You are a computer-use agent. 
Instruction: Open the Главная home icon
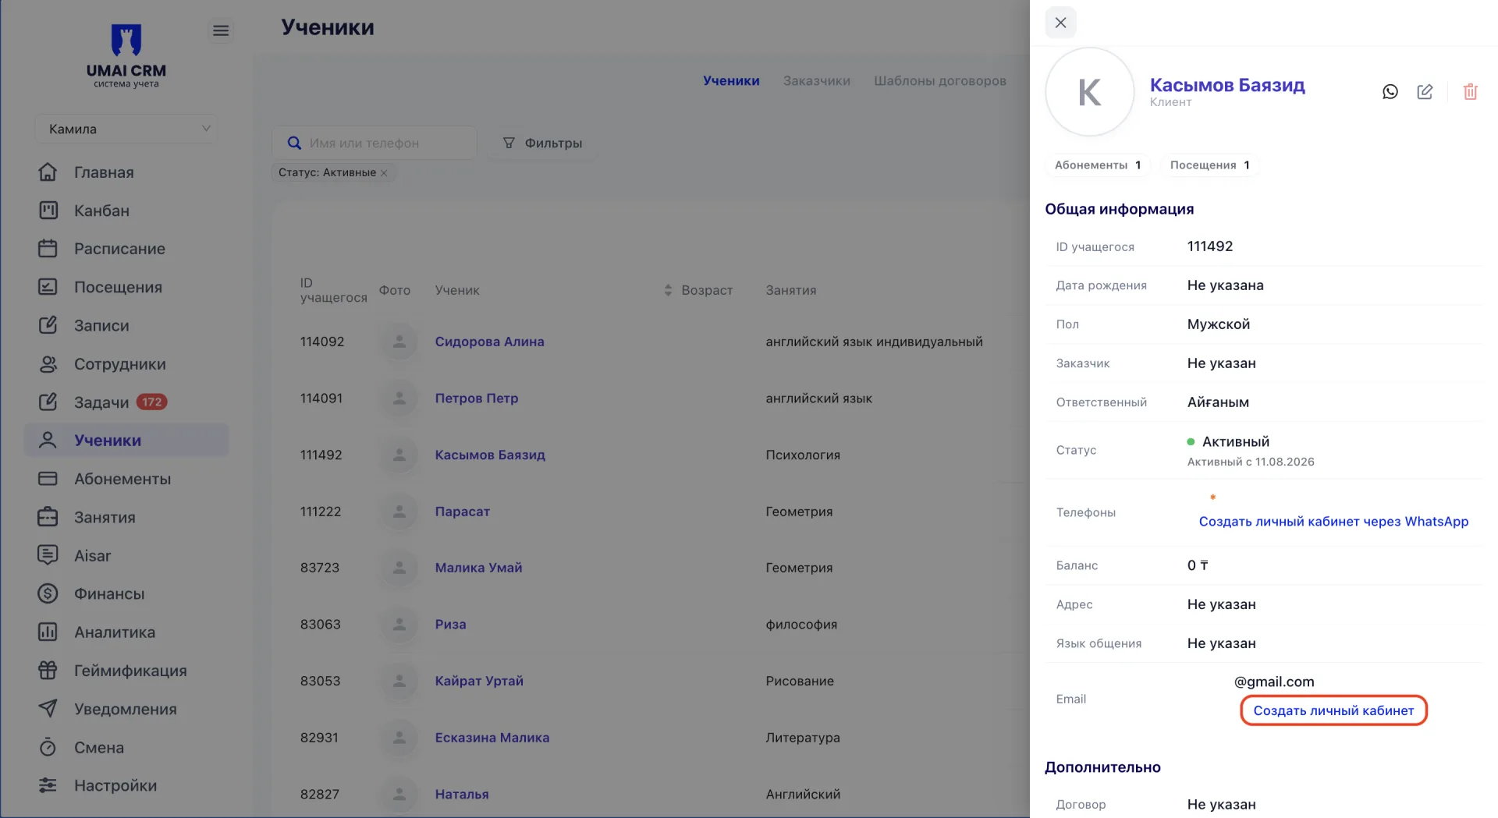[x=48, y=172]
